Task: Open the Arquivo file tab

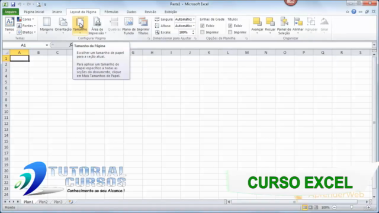Action: [11, 12]
